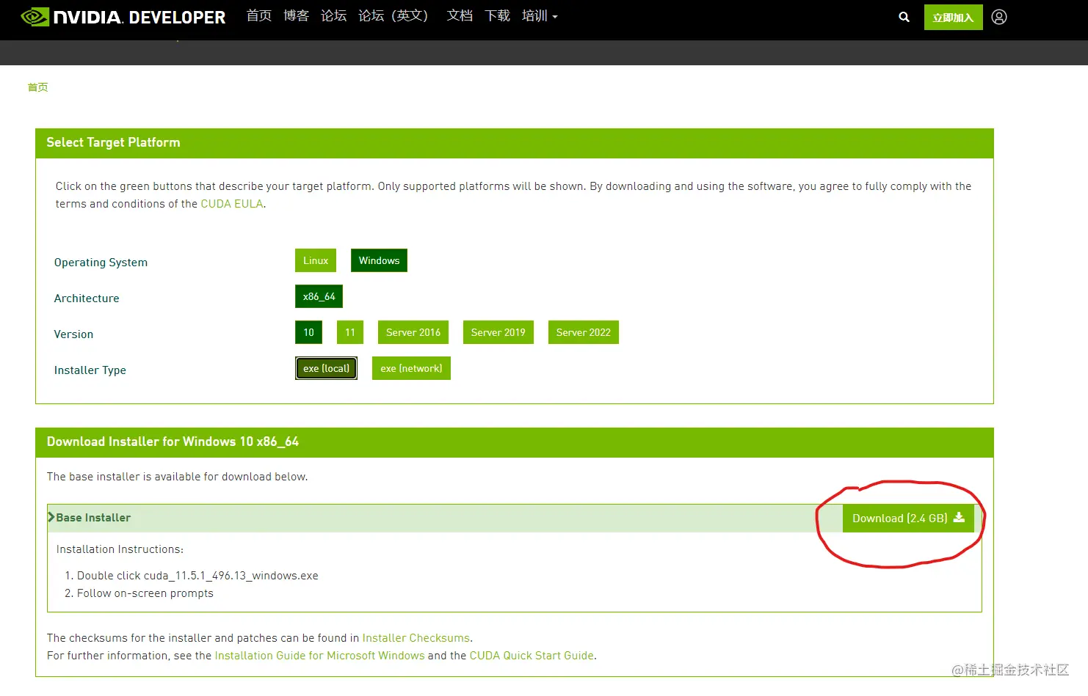Screen dimensions: 1088x696
Task: Select exe (network) installer type
Action: pyautogui.click(x=411, y=368)
